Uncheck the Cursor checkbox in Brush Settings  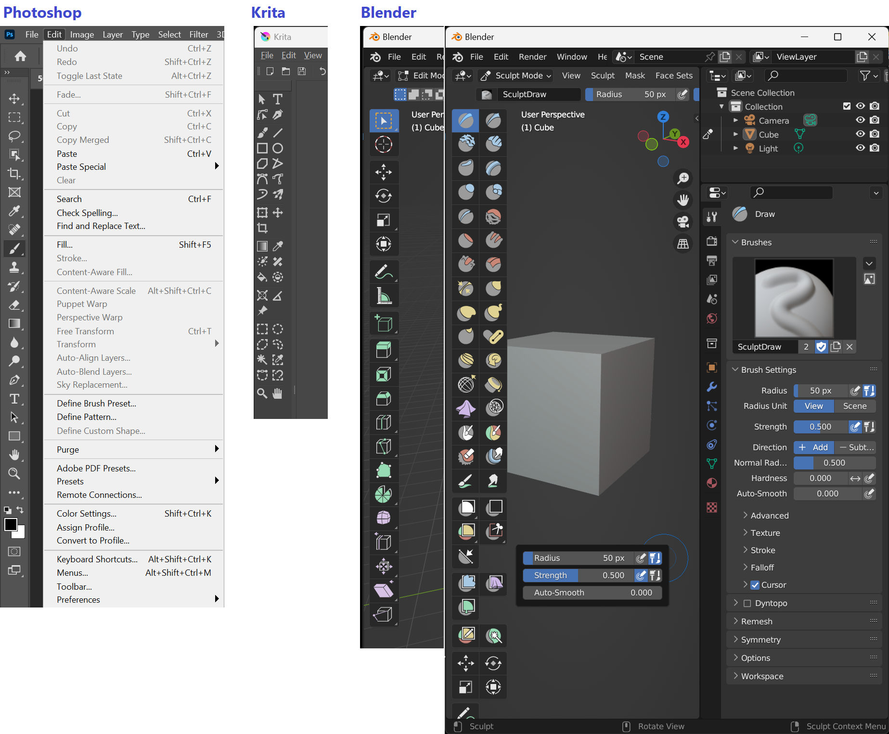point(755,585)
